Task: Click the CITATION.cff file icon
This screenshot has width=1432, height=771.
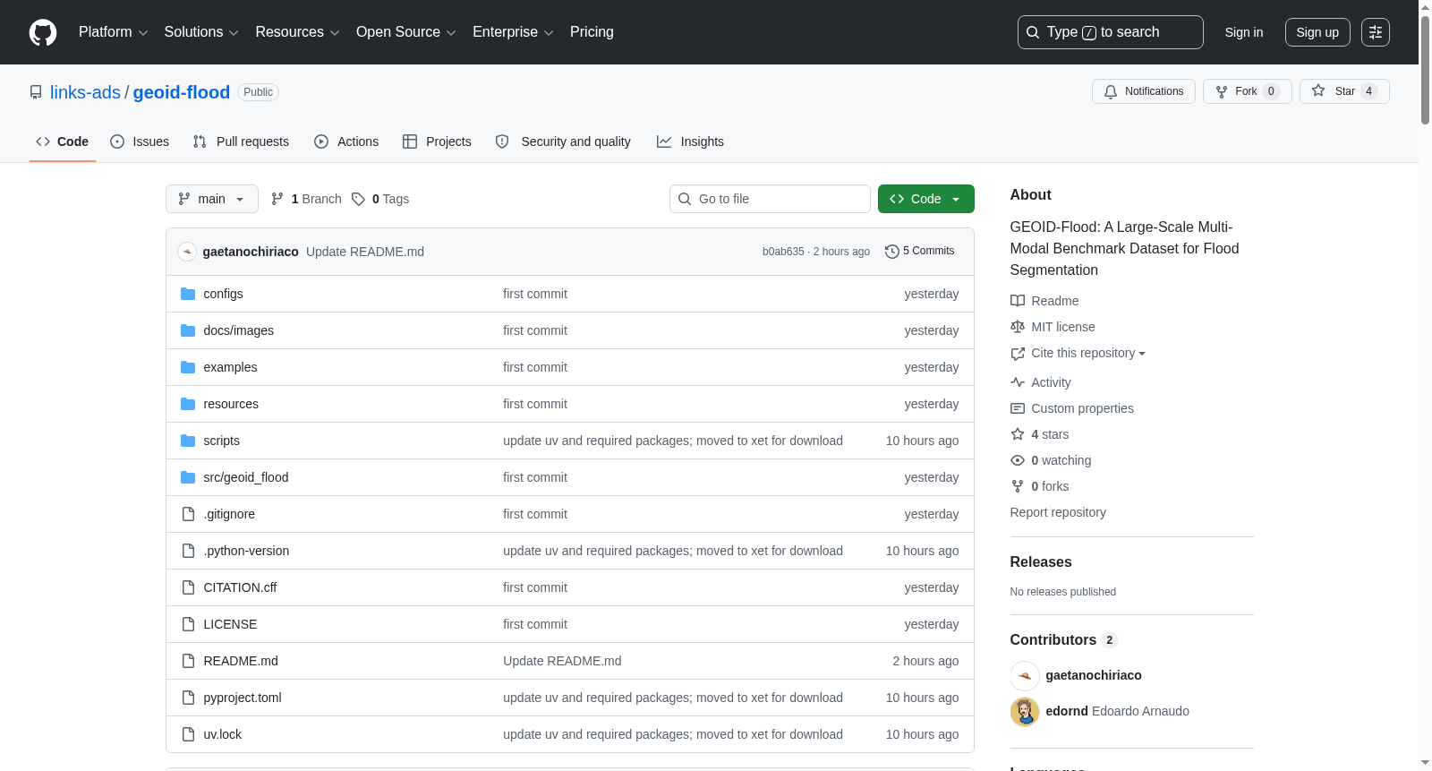Action: point(188,587)
